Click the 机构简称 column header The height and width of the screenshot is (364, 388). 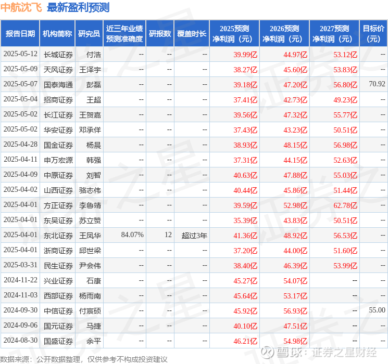(57, 34)
